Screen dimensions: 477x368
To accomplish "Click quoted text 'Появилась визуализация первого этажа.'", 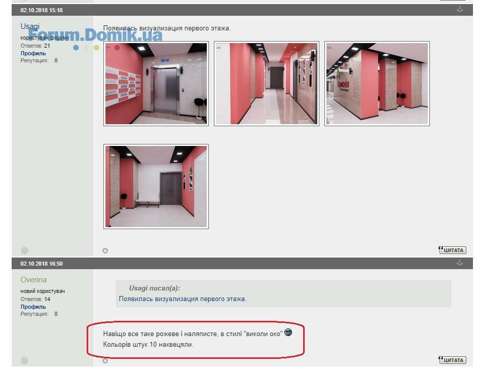I will (x=182, y=299).
